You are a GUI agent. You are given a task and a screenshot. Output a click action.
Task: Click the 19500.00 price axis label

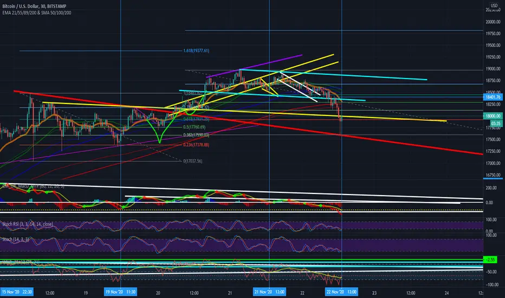[x=493, y=46]
